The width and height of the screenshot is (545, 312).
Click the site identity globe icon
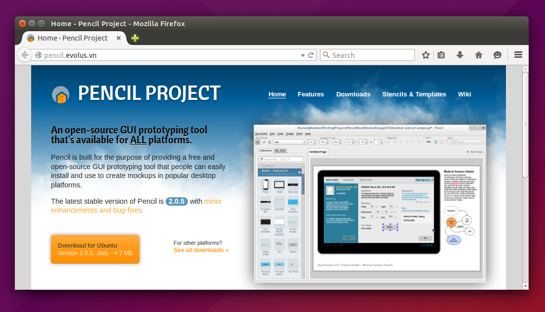point(38,55)
